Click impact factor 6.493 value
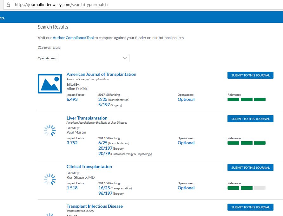283x216 pixels. click(x=72, y=99)
